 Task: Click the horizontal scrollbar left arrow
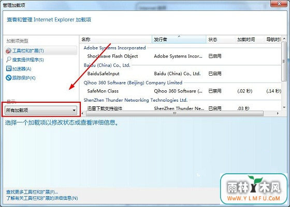[82, 113]
